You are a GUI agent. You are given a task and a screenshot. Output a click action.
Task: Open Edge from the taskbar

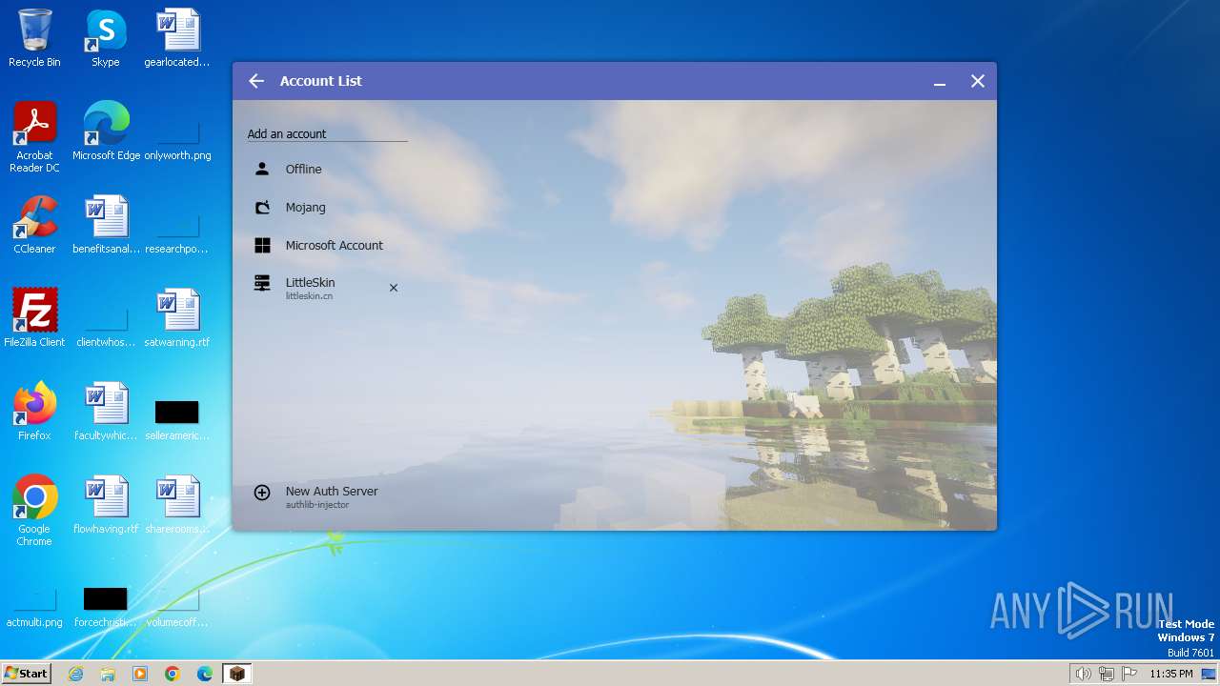tap(205, 674)
